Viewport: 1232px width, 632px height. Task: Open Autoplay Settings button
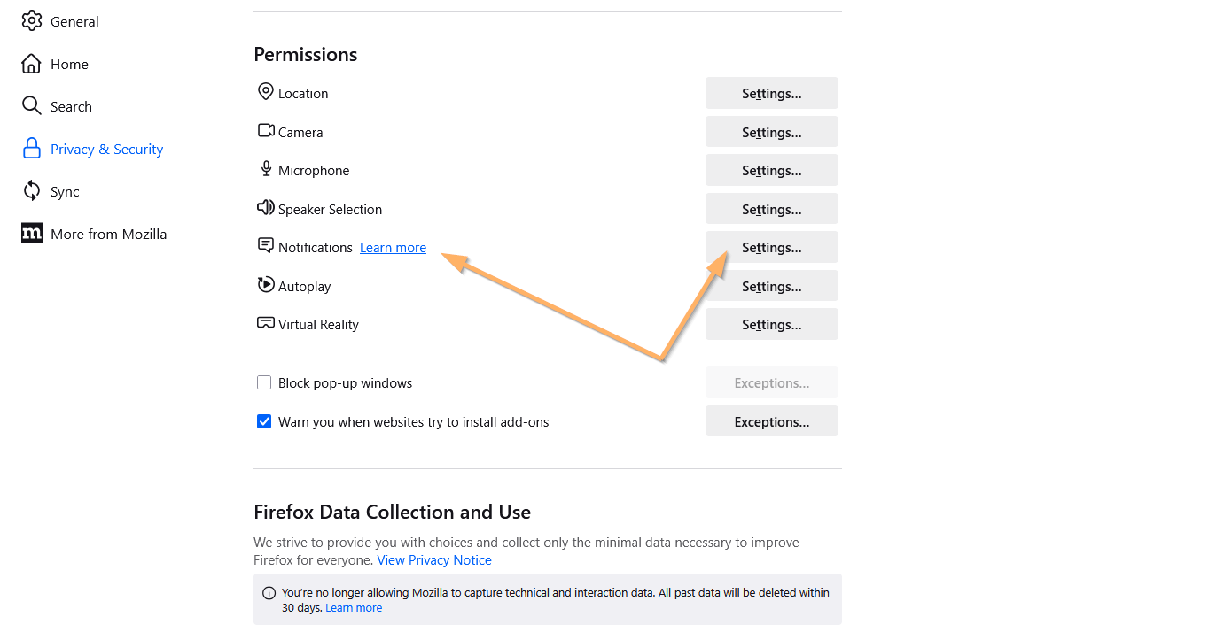771,286
